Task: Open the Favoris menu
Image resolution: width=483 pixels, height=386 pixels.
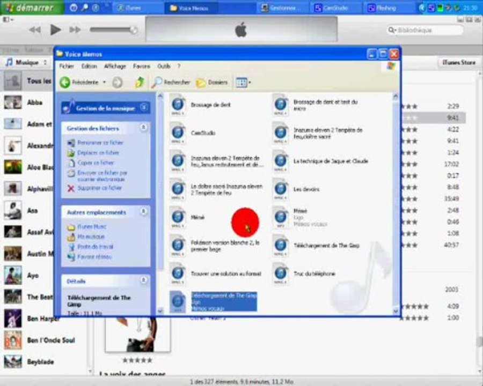Action: tap(141, 66)
